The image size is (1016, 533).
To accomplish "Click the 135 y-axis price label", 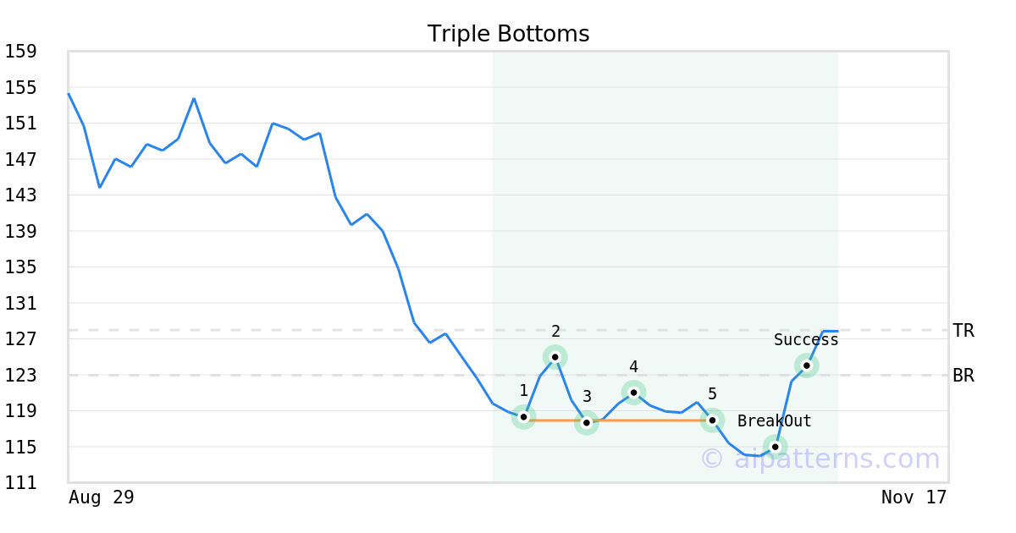I will click(20, 267).
